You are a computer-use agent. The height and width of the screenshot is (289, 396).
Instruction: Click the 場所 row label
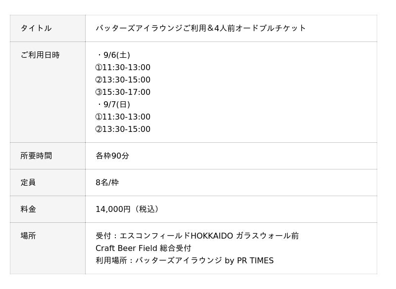click(28, 236)
